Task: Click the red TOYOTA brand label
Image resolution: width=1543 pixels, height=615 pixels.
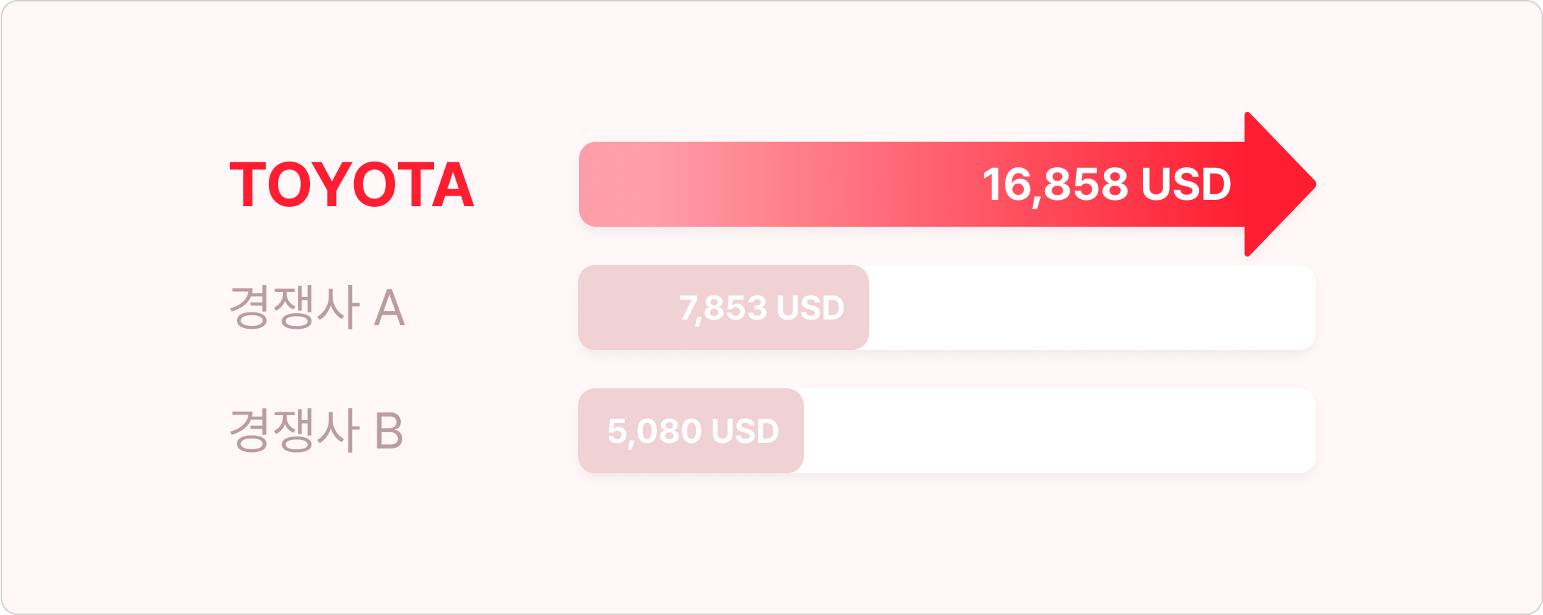Action: click(x=352, y=185)
